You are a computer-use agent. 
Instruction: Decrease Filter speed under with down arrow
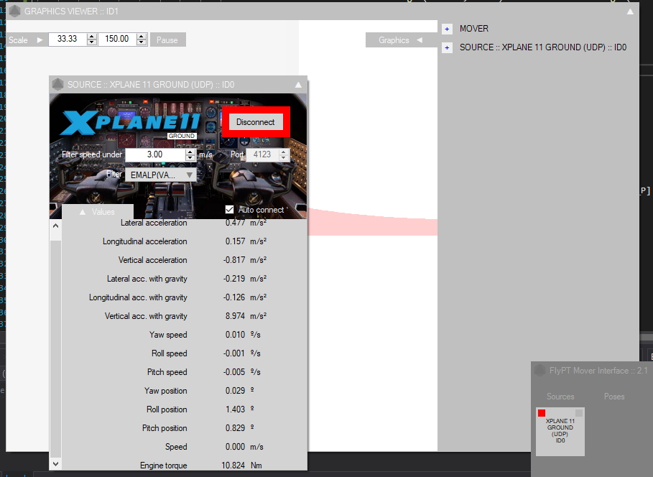click(190, 158)
